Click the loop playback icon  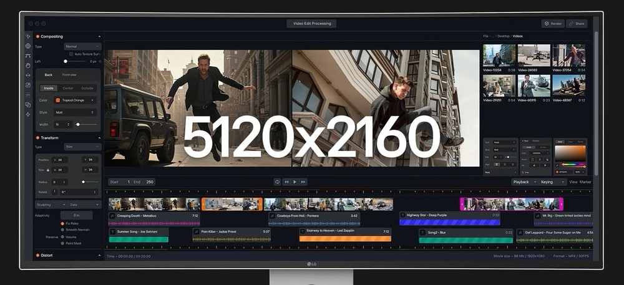(x=278, y=181)
